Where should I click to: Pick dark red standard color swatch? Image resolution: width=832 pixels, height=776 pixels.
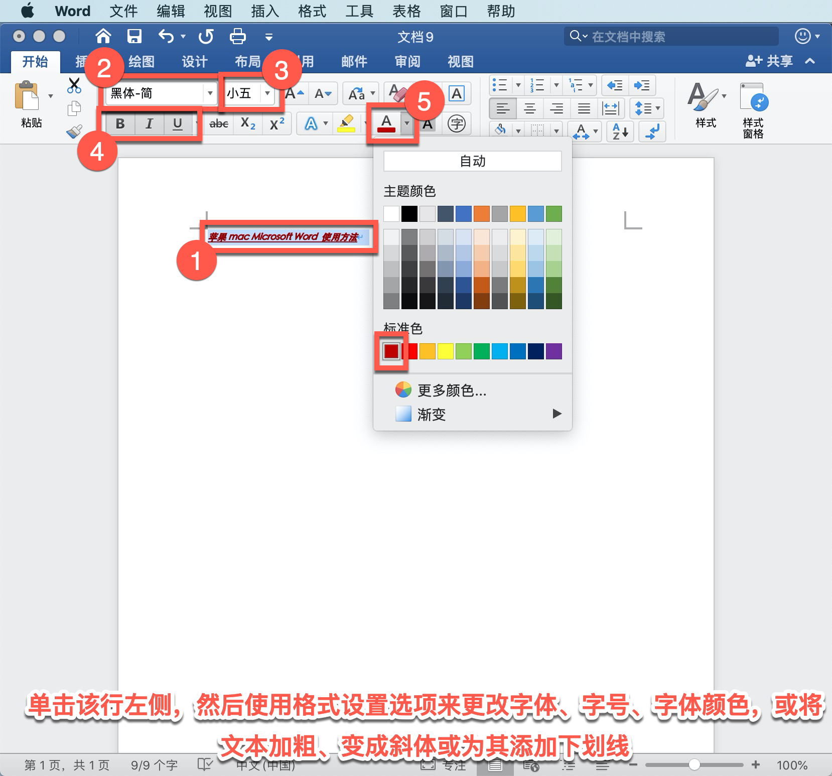click(391, 351)
